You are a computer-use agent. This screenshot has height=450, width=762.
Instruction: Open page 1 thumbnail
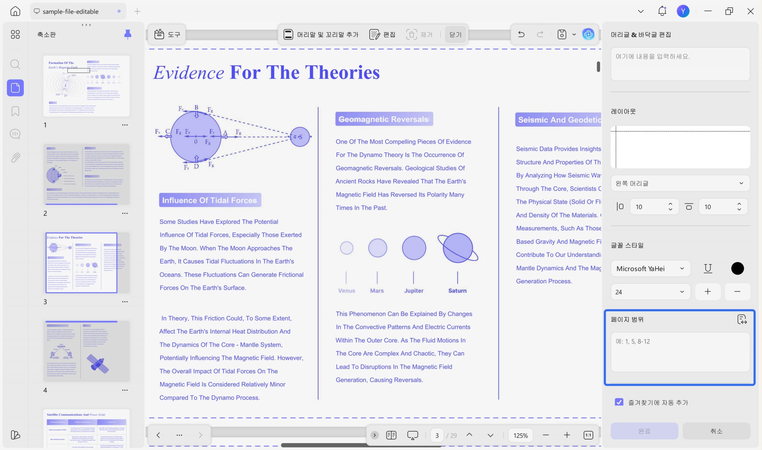coord(86,86)
